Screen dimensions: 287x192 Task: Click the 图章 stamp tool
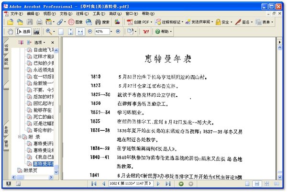[76, 22]
